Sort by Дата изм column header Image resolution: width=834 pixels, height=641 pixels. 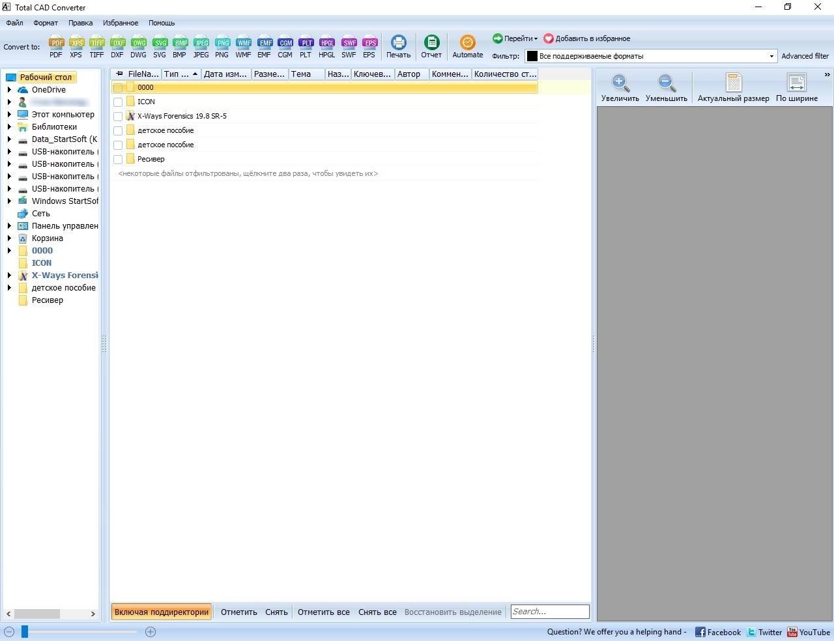(225, 74)
